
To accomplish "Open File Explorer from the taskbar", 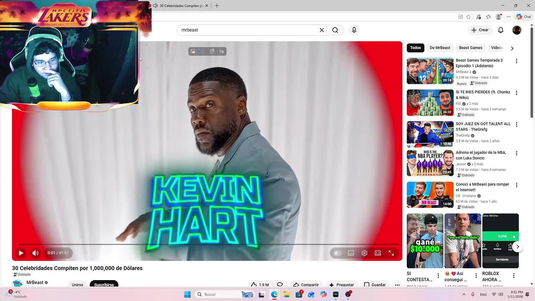I will [286, 294].
